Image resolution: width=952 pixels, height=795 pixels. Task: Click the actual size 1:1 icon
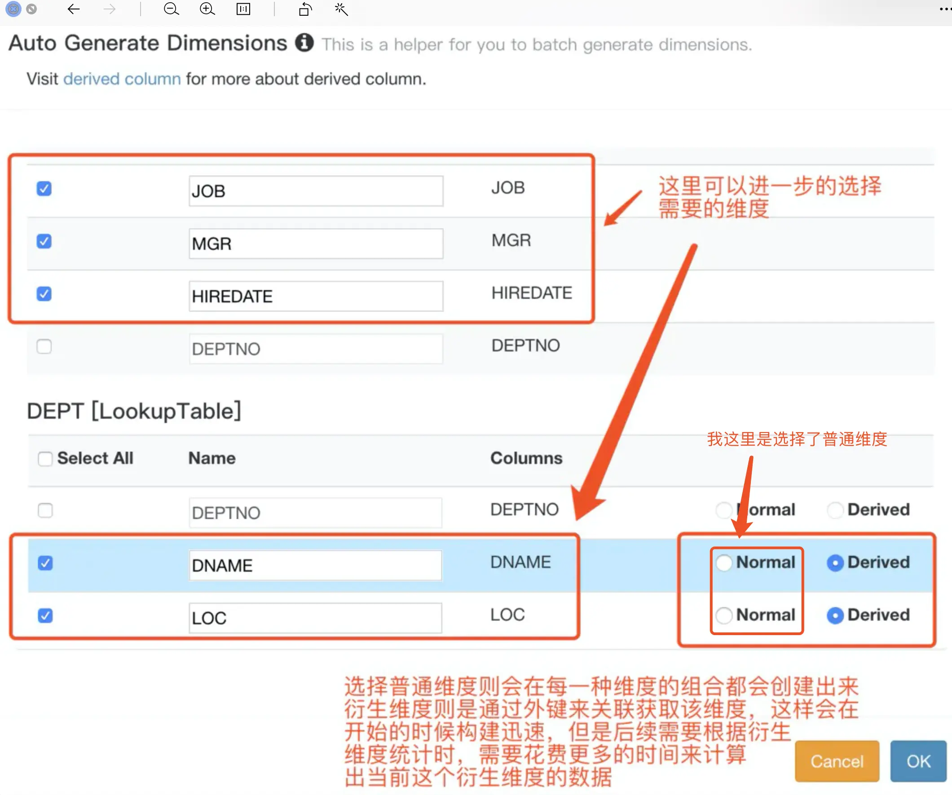[x=243, y=9]
